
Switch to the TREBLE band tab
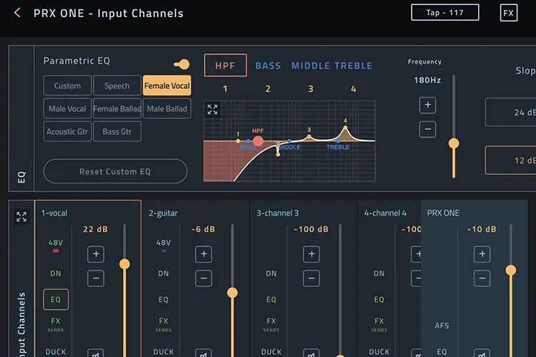point(353,66)
